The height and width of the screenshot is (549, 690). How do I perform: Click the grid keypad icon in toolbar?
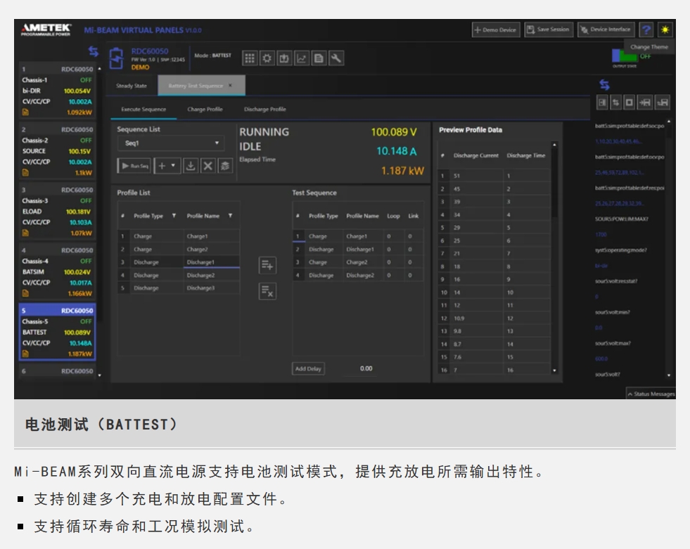tap(250, 58)
